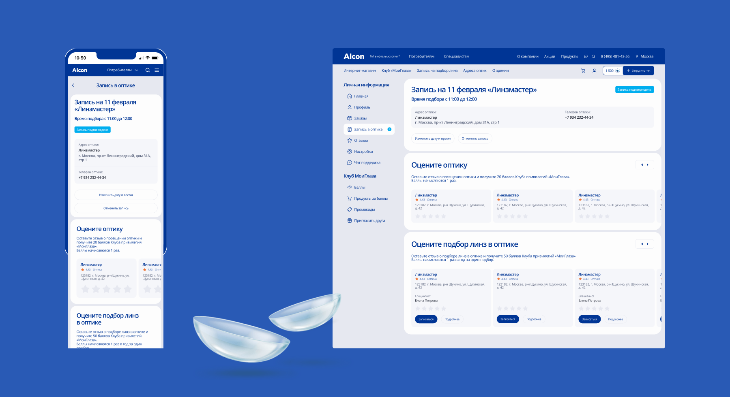Show next cards in Оцените подбор линз carousel

click(x=648, y=244)
